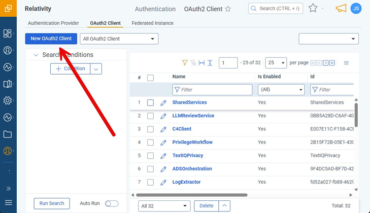Open the 25 per page dropdown
370x213 pixels.
(276, 63)
